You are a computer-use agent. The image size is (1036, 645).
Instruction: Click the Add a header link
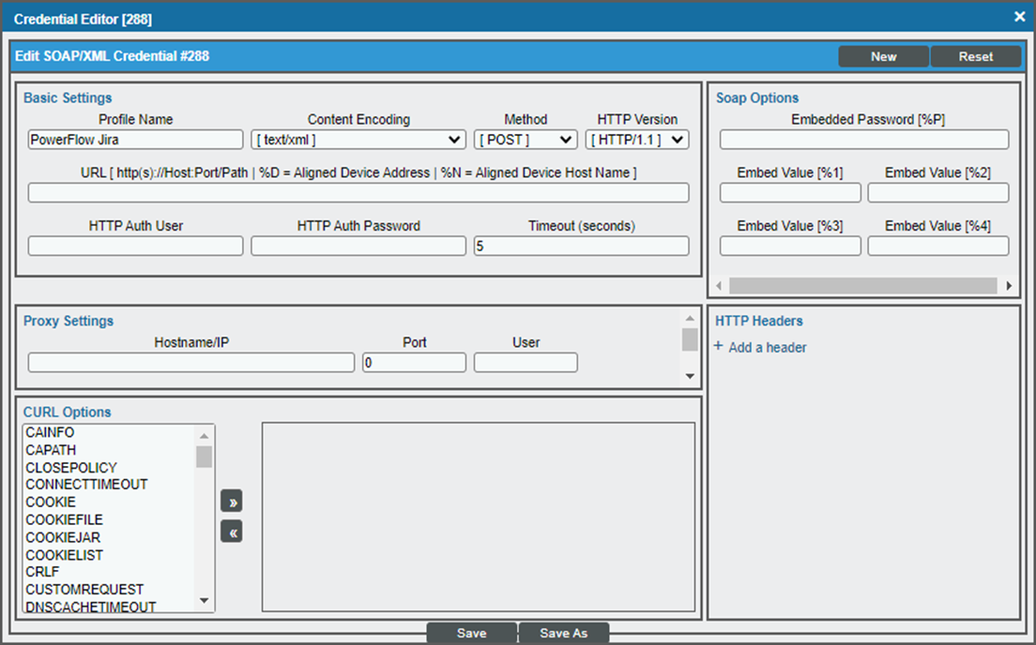point(767,347)
